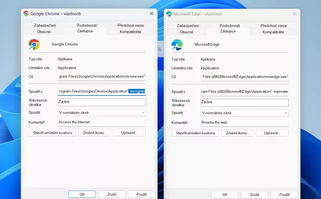
Task: Click Zrušit in Edge properties
Action: [255, 195]
